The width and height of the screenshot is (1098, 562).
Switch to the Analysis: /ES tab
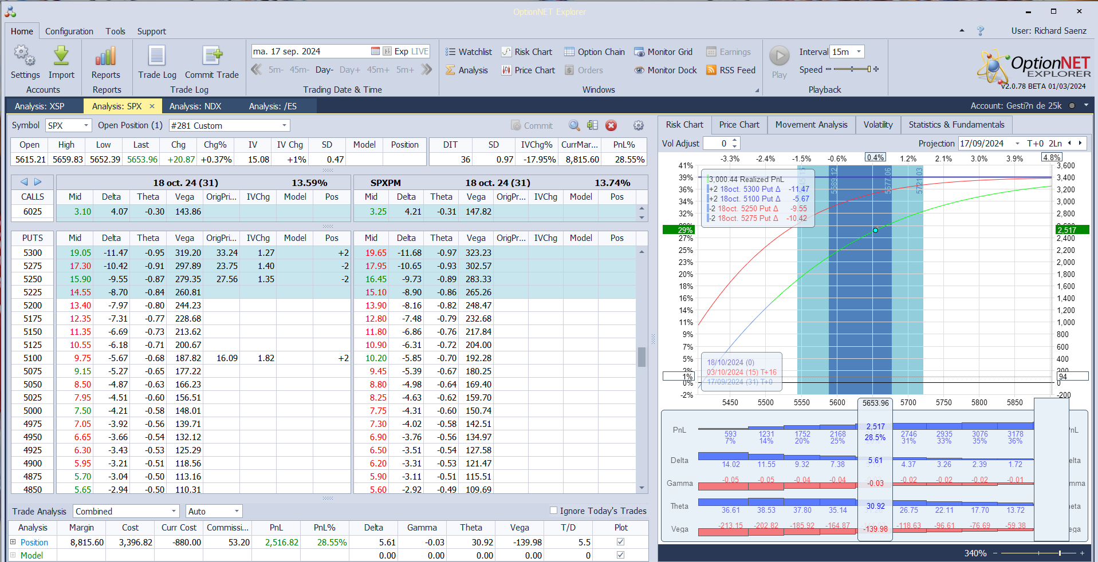[273, 106]
